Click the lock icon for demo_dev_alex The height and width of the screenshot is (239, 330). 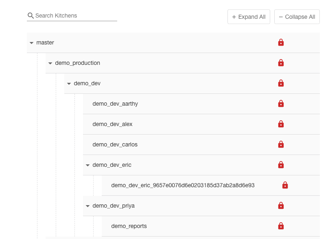click(281, 124)
